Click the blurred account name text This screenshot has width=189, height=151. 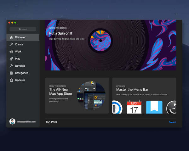(26, 121)
